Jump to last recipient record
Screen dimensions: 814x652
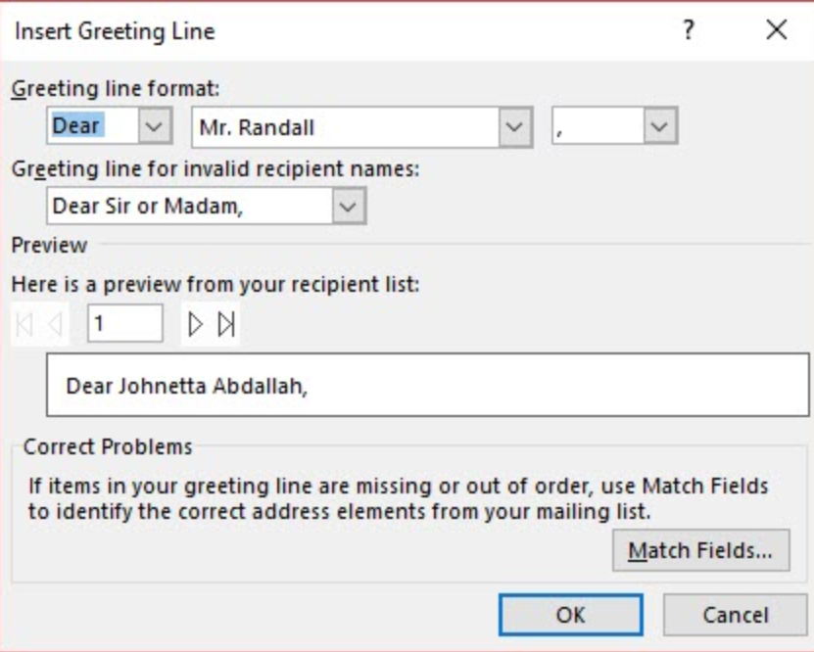[226, 325]
